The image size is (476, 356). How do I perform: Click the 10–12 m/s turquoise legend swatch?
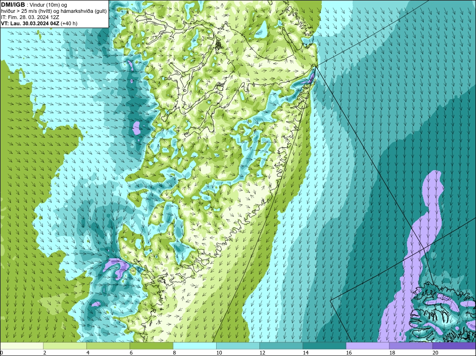coord(238,346)
